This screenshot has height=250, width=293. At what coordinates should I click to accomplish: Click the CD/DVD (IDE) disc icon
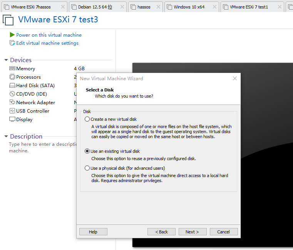12,94
